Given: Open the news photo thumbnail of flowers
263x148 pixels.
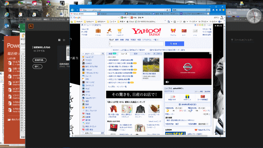Looking at the screenshot, I should pyautogui.click(x=151, y=65).
